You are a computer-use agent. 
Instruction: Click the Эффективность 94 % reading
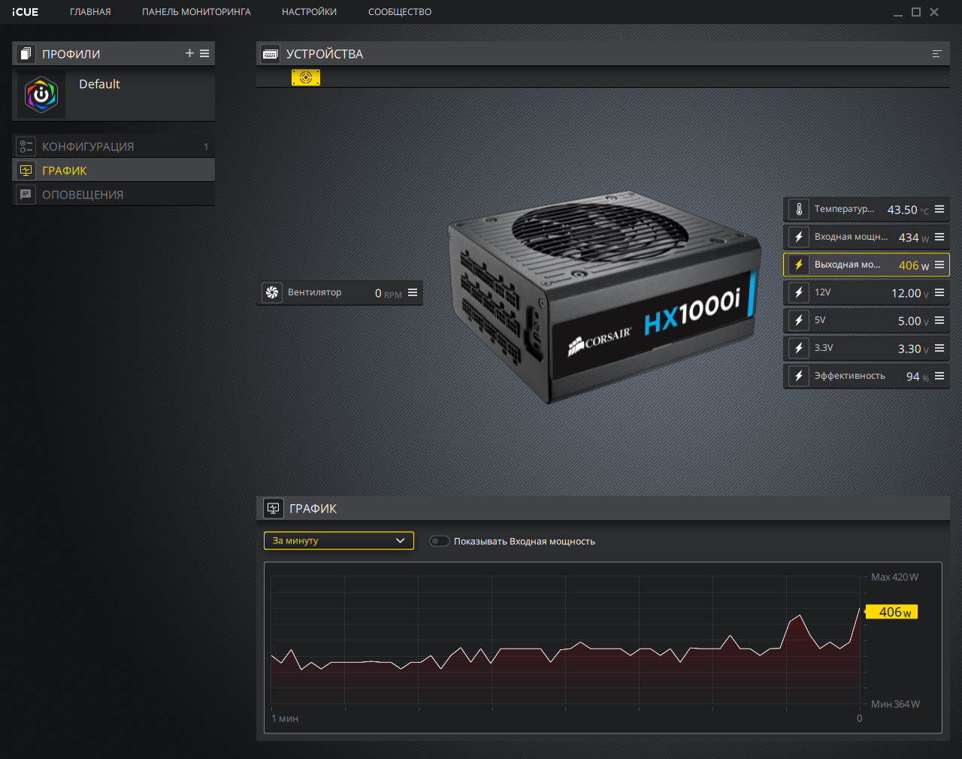[918, 376]
